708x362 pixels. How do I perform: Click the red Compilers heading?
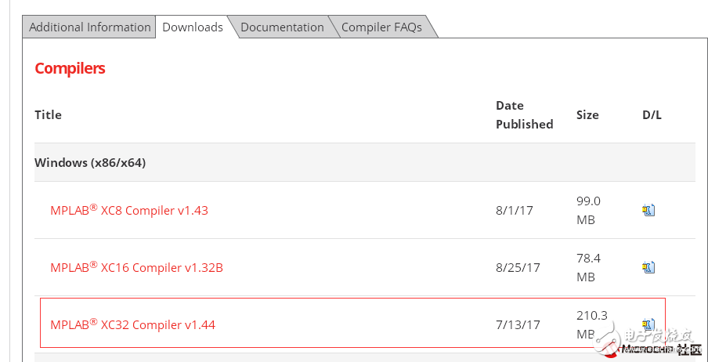[70, 68]
